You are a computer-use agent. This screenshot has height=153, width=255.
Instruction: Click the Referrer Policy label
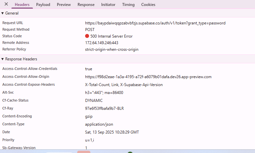pyautogui.click(x=14, y=49)
